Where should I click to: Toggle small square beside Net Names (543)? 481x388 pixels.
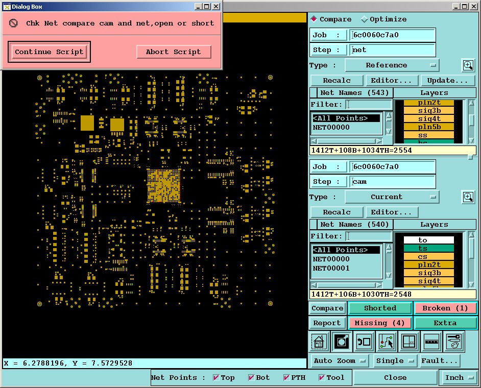(314, 92)
